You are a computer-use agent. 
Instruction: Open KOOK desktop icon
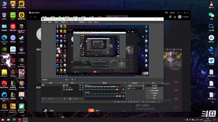tap(13, 16)
